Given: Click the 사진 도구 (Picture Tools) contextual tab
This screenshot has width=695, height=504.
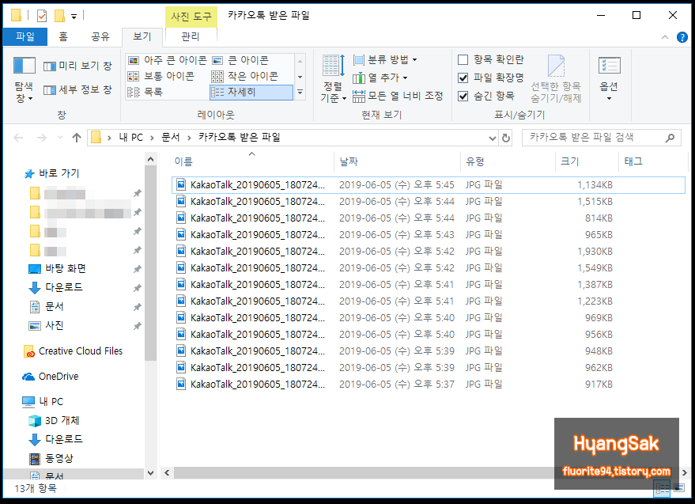Looking at the screenshot, I should tap(191, 17).
